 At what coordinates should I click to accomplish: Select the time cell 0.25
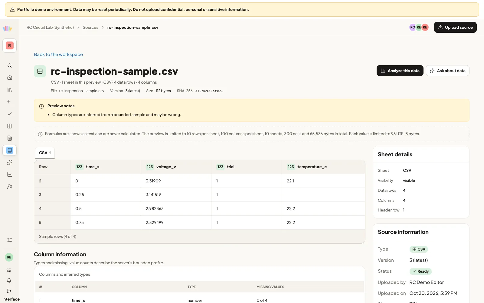pyautogui.click(x=106, y=195)
